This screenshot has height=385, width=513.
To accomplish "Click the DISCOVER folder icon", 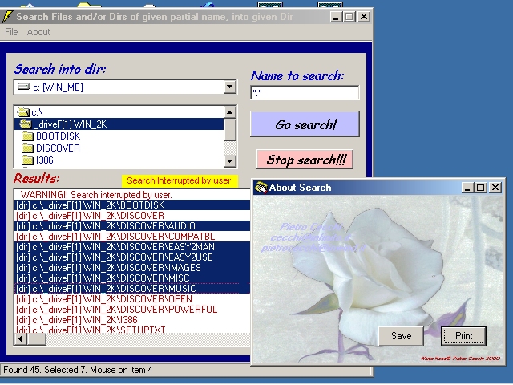I will (x=27, y=148).
